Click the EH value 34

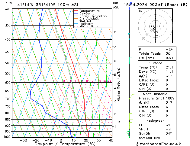[x=168, y=125]
